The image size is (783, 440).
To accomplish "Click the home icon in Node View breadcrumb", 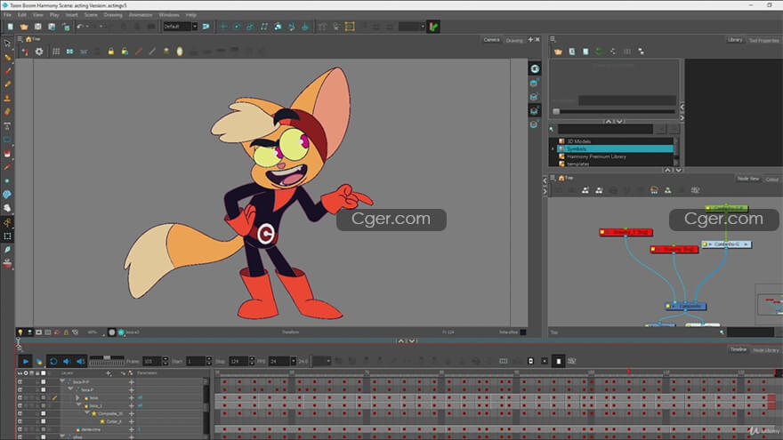I will point(561,178).
